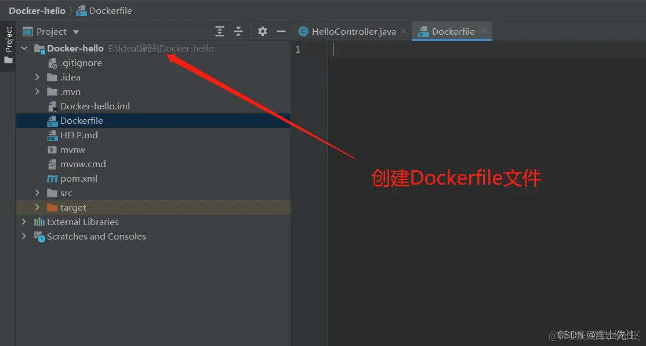Expand Scratches and Consoles node
The width and height of the screenshot is (646, 346).
click(24, 236)
